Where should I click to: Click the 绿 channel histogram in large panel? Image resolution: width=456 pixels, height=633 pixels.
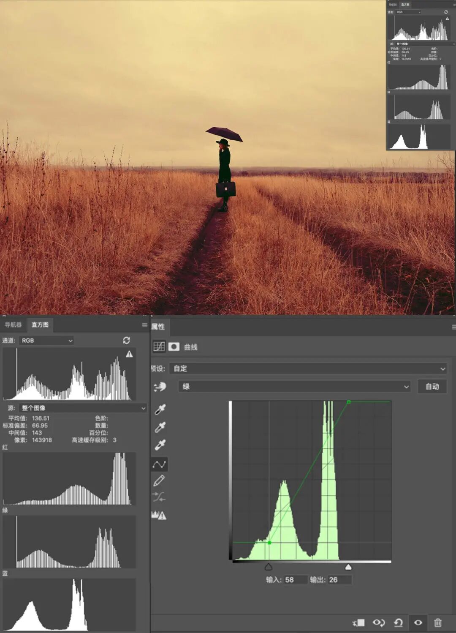pyautogui.click(x=69, y=542)
